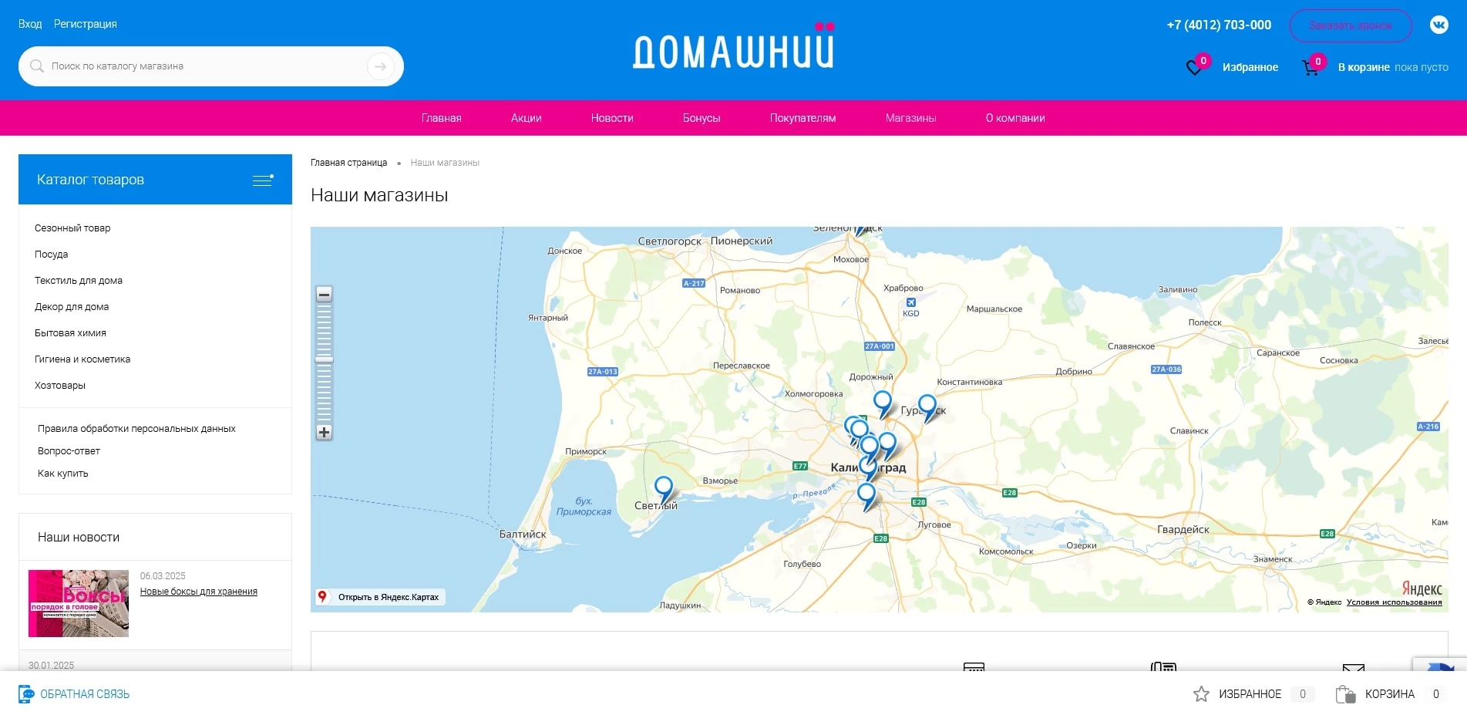Click the feedback chat icon at bottom
1467x715 pixels.
pyautogui.click(x=26, y=694)
